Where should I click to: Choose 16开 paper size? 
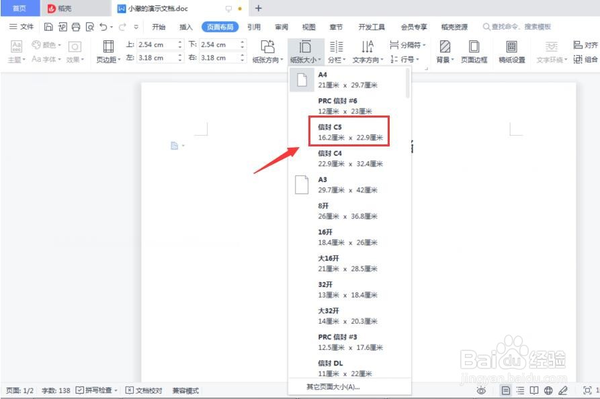[x=347, y=237]
